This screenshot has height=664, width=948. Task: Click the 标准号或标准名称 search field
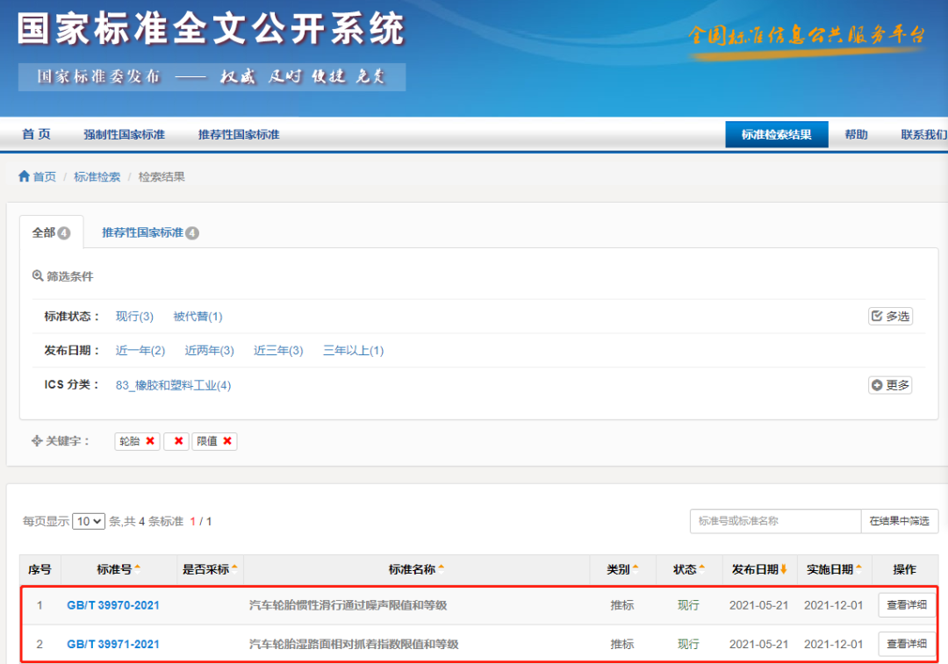(775, 521)
